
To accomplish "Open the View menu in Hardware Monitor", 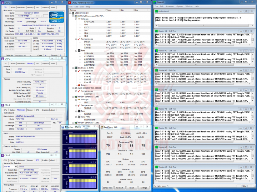I will pyautogui.click(x=82, y=7).
